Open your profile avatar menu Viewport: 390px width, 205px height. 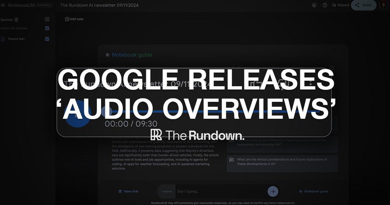383,5
